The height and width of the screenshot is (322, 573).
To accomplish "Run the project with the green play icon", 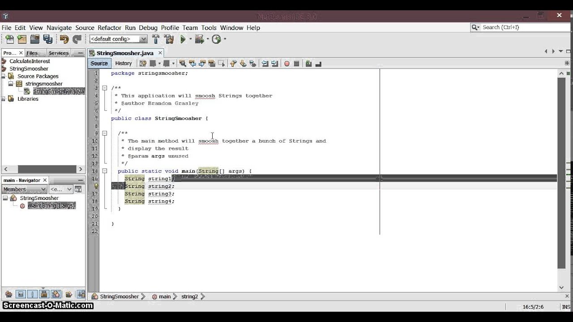I will 183,39.
